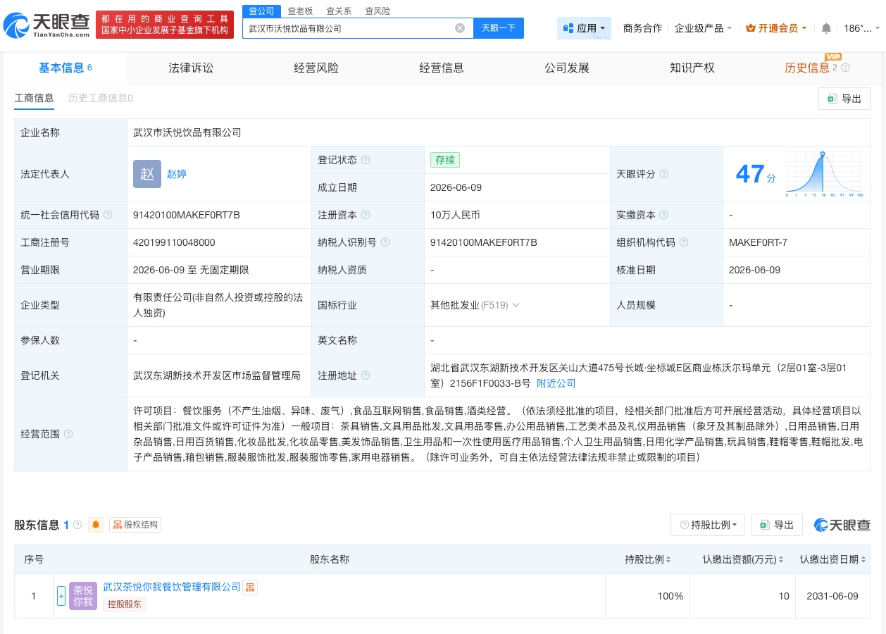
Task: Switch to 查老板 search tab
Action: tap(300, 11)
